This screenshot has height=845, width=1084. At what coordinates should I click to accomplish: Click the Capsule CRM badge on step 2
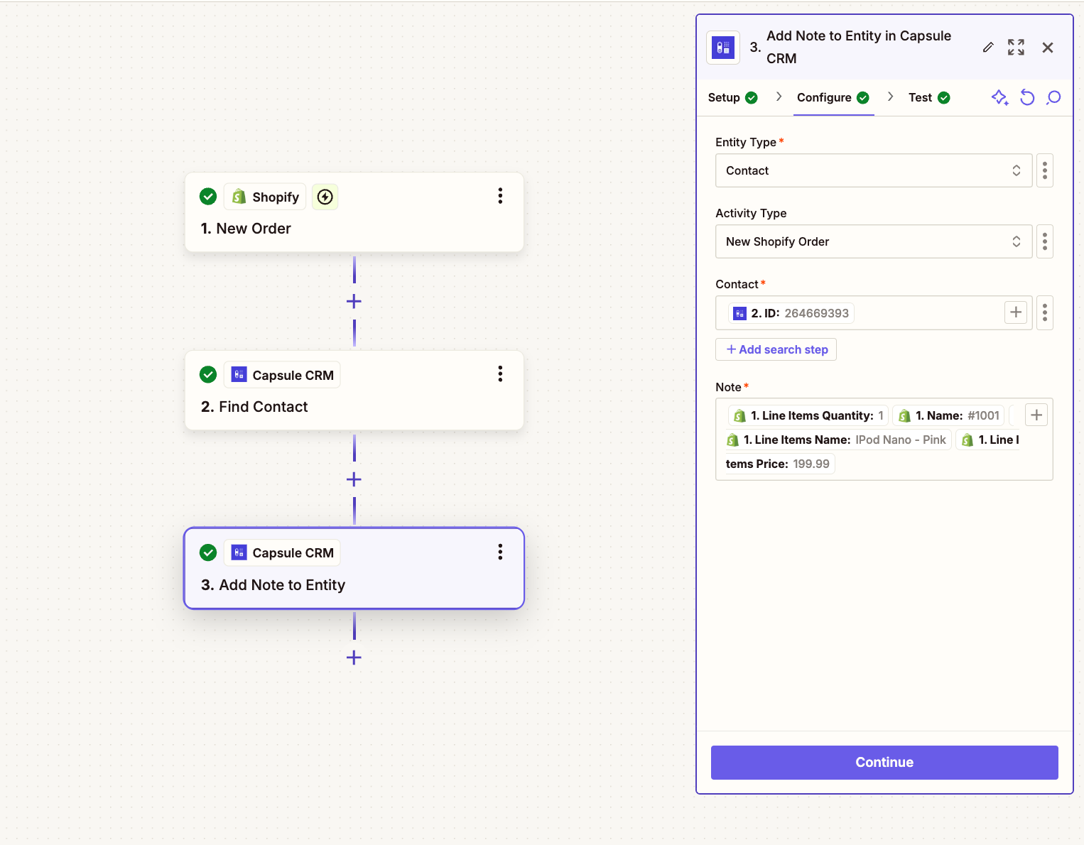pos(282,375)
